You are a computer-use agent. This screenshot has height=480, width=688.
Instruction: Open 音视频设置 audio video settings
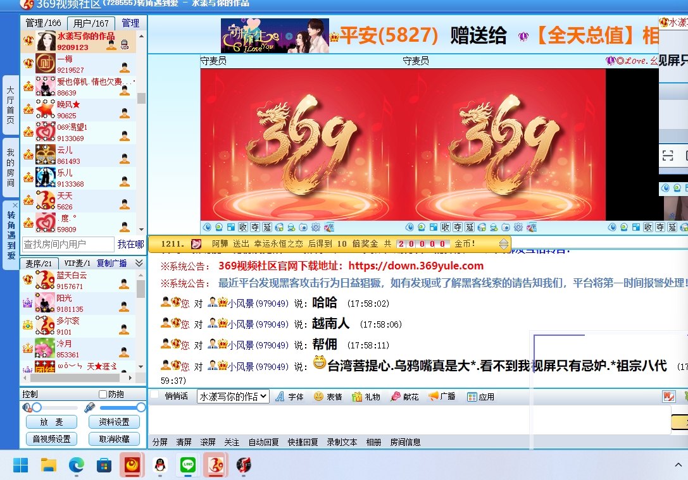pos(52,439)
